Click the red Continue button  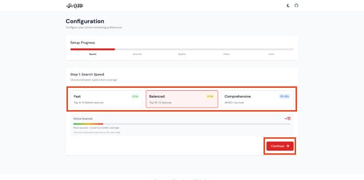click(280, 146)
